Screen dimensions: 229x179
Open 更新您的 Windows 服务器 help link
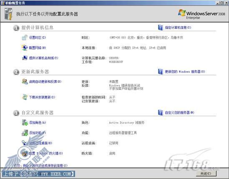[x=185, y=72]
